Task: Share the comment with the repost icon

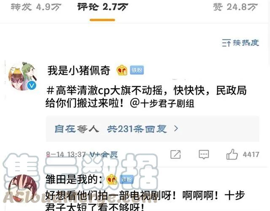Action: (175, 154)
